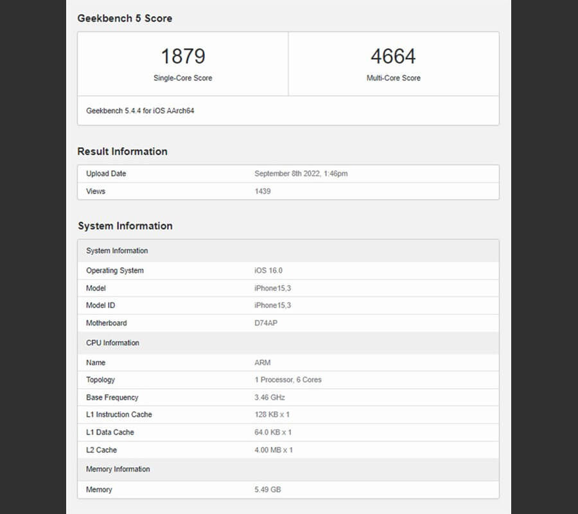Click the Single-Core Score value 1879
Viewport: 578px width, 514px height.
(x=183, y=57)
